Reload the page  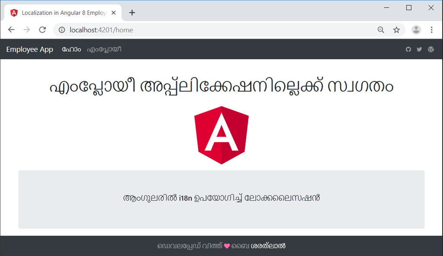pos(42,30)
